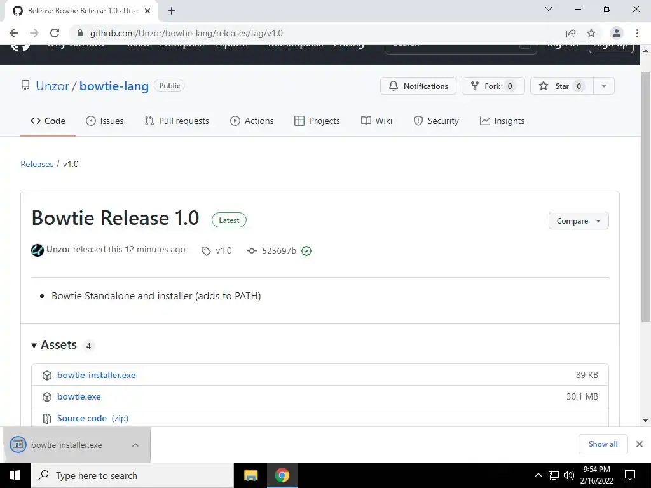Click the green verified check icon
Screen dimensions: 651x488
click(306, 250)
